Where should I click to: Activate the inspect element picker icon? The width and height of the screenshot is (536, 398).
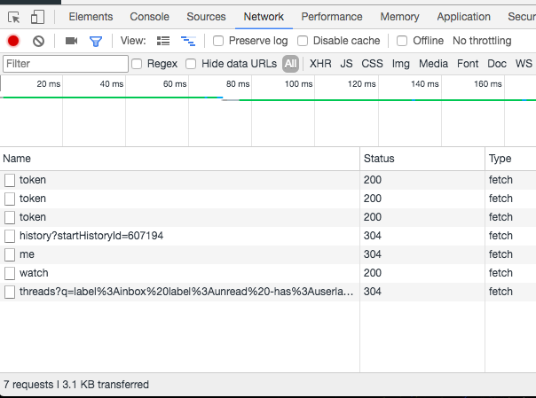(13, 17)
